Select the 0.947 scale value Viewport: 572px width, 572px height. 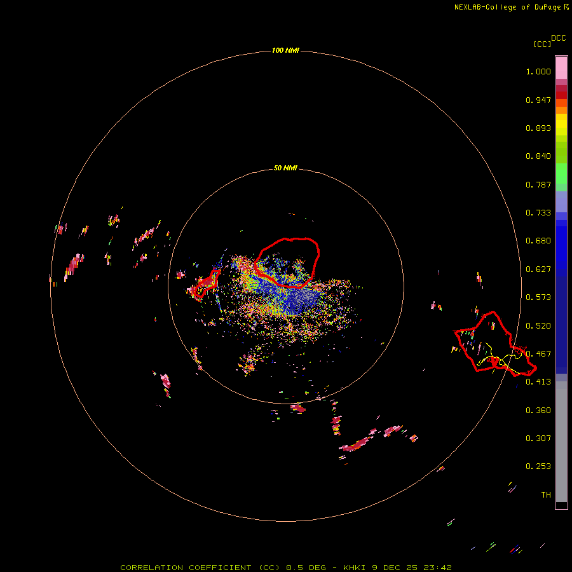pos(538,100)
